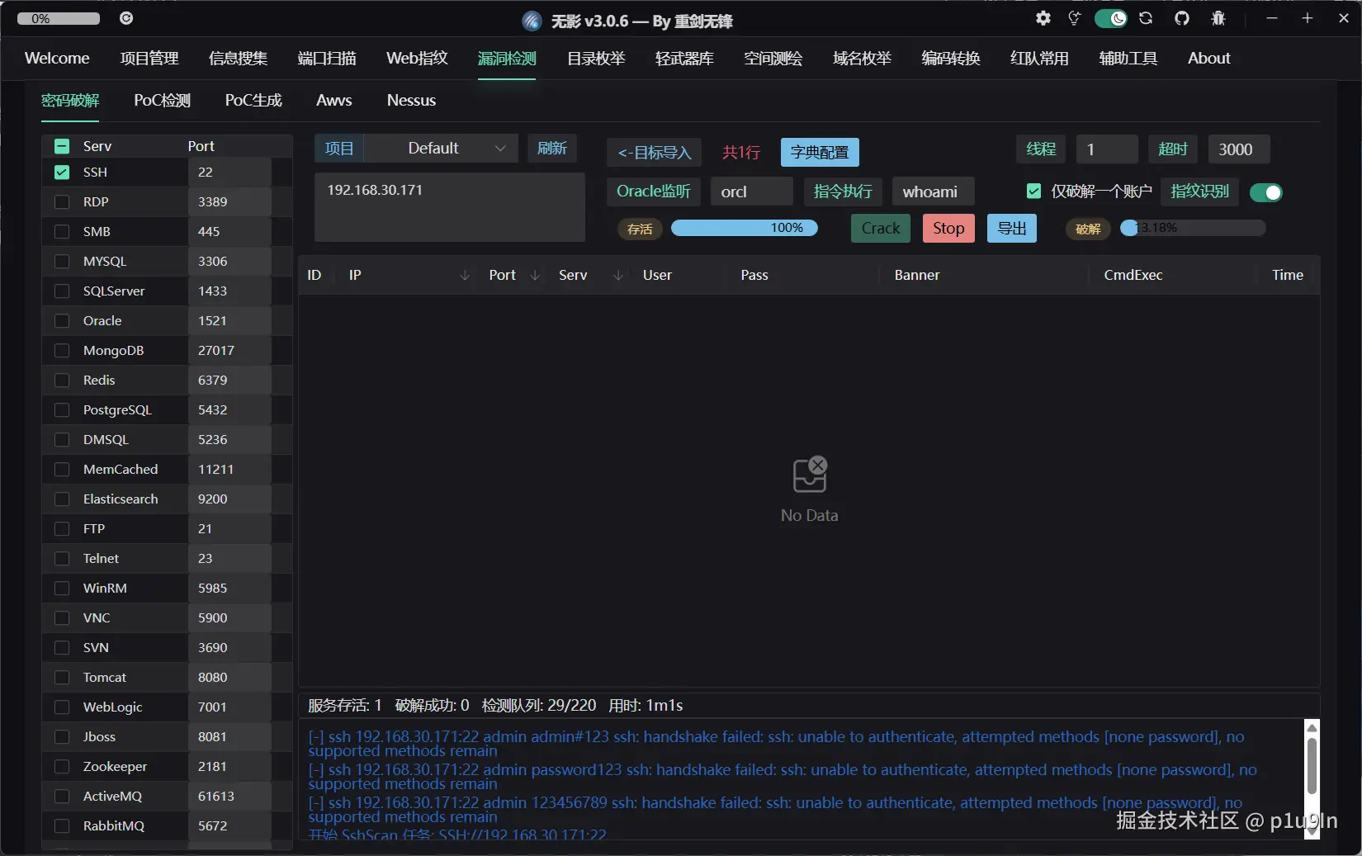Click the bug report icon
Viewport: 1362px width, 856px height.
1218,18
